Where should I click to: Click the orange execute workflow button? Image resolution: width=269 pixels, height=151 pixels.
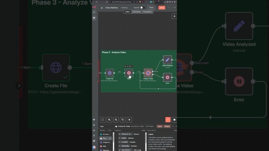click(168, 120)
